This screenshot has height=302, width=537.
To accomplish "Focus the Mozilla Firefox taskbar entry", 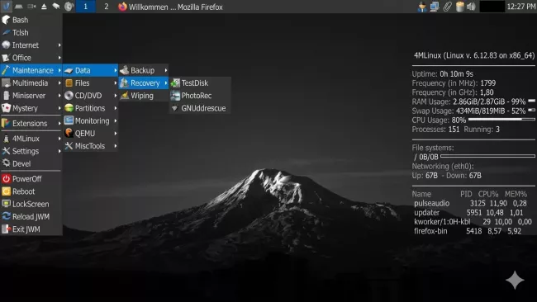I will (x=170, y=7).
